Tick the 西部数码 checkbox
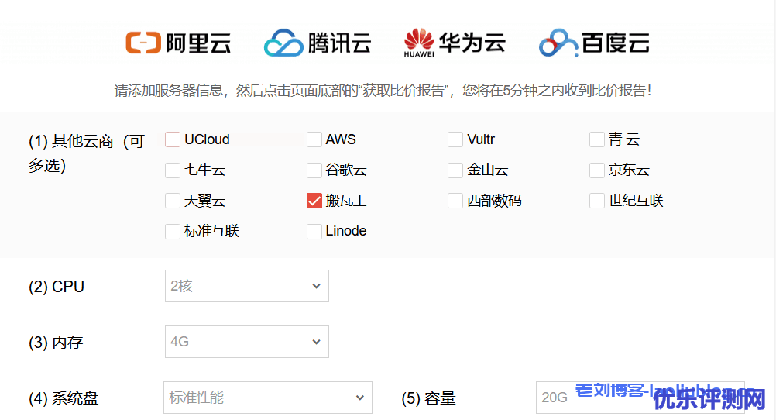 [x=455, y=201]
